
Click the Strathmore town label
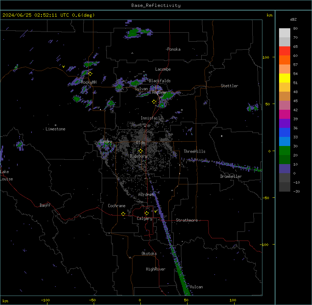tap(187, 220)
